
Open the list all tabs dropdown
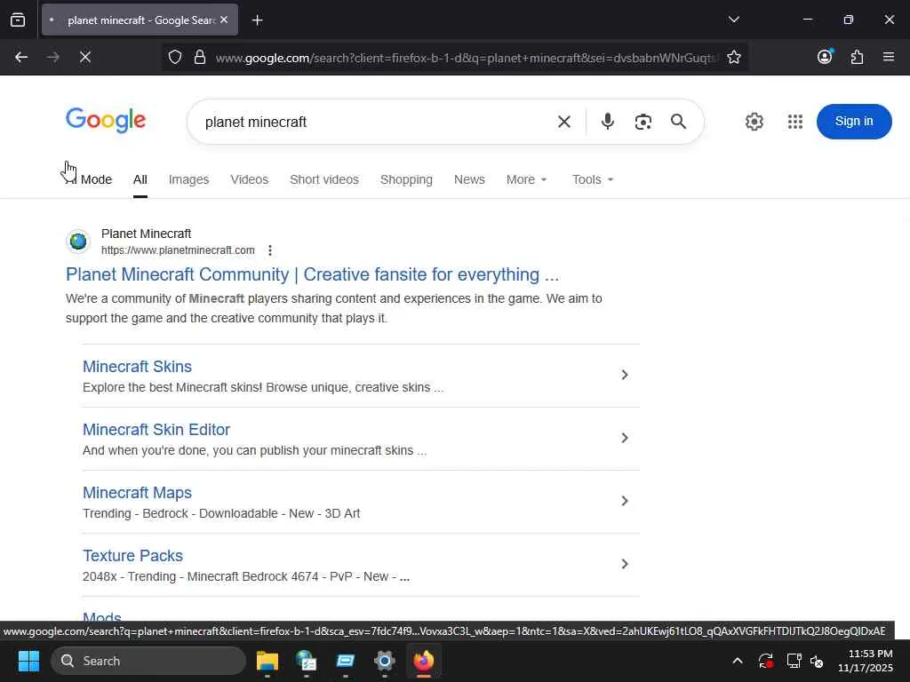pyautogui.click(x=733, y=20)
